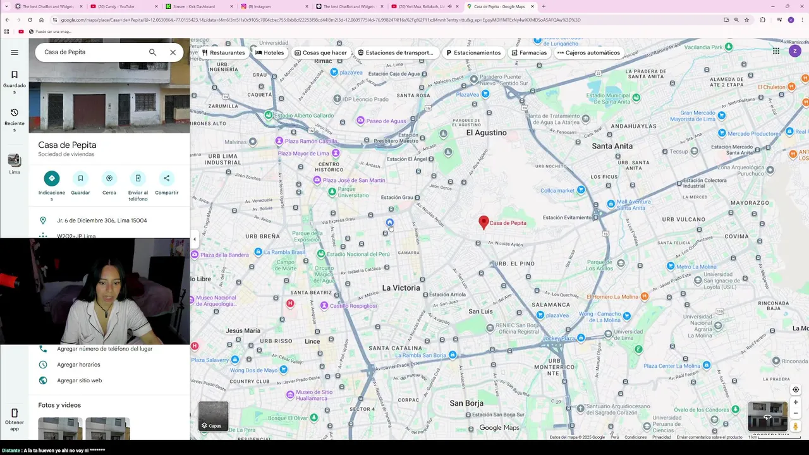
Task: Collapse the side panel arrow
Action: 195,240
